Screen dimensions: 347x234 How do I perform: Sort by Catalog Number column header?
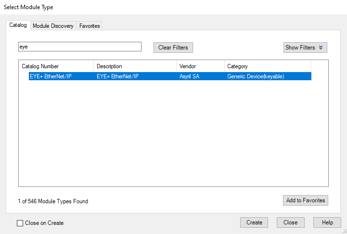(56, 66)
